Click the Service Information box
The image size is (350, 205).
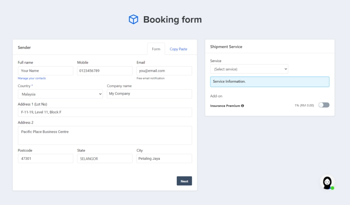(x=269, y=82)
